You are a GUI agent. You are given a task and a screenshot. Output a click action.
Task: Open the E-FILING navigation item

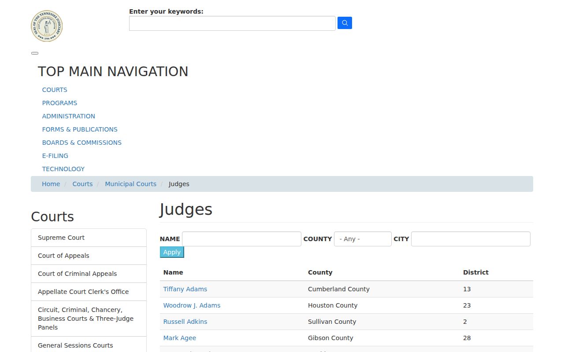tap(55, 156)
